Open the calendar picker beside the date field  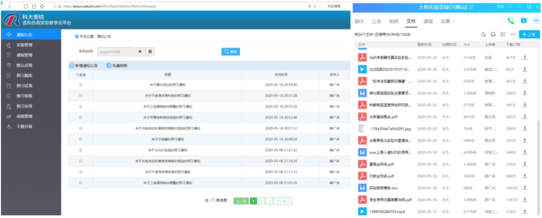tap(150, 52)
